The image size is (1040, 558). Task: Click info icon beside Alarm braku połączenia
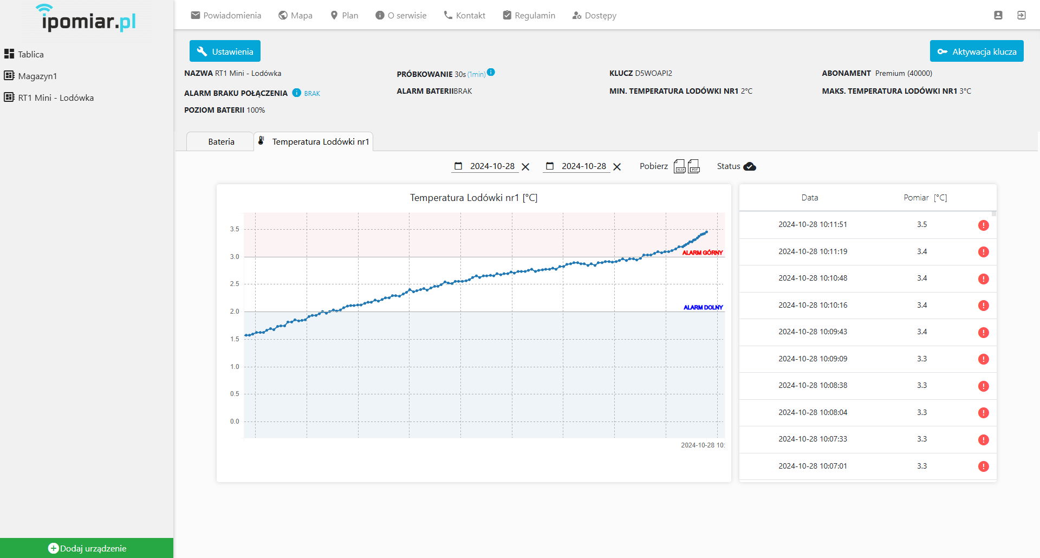pos(296,93)
